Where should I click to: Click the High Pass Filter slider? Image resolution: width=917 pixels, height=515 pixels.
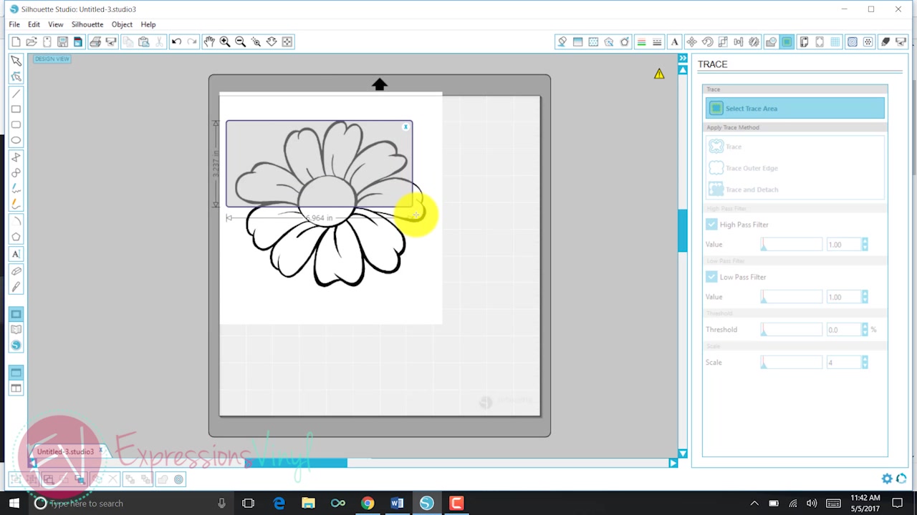point(792,245)
